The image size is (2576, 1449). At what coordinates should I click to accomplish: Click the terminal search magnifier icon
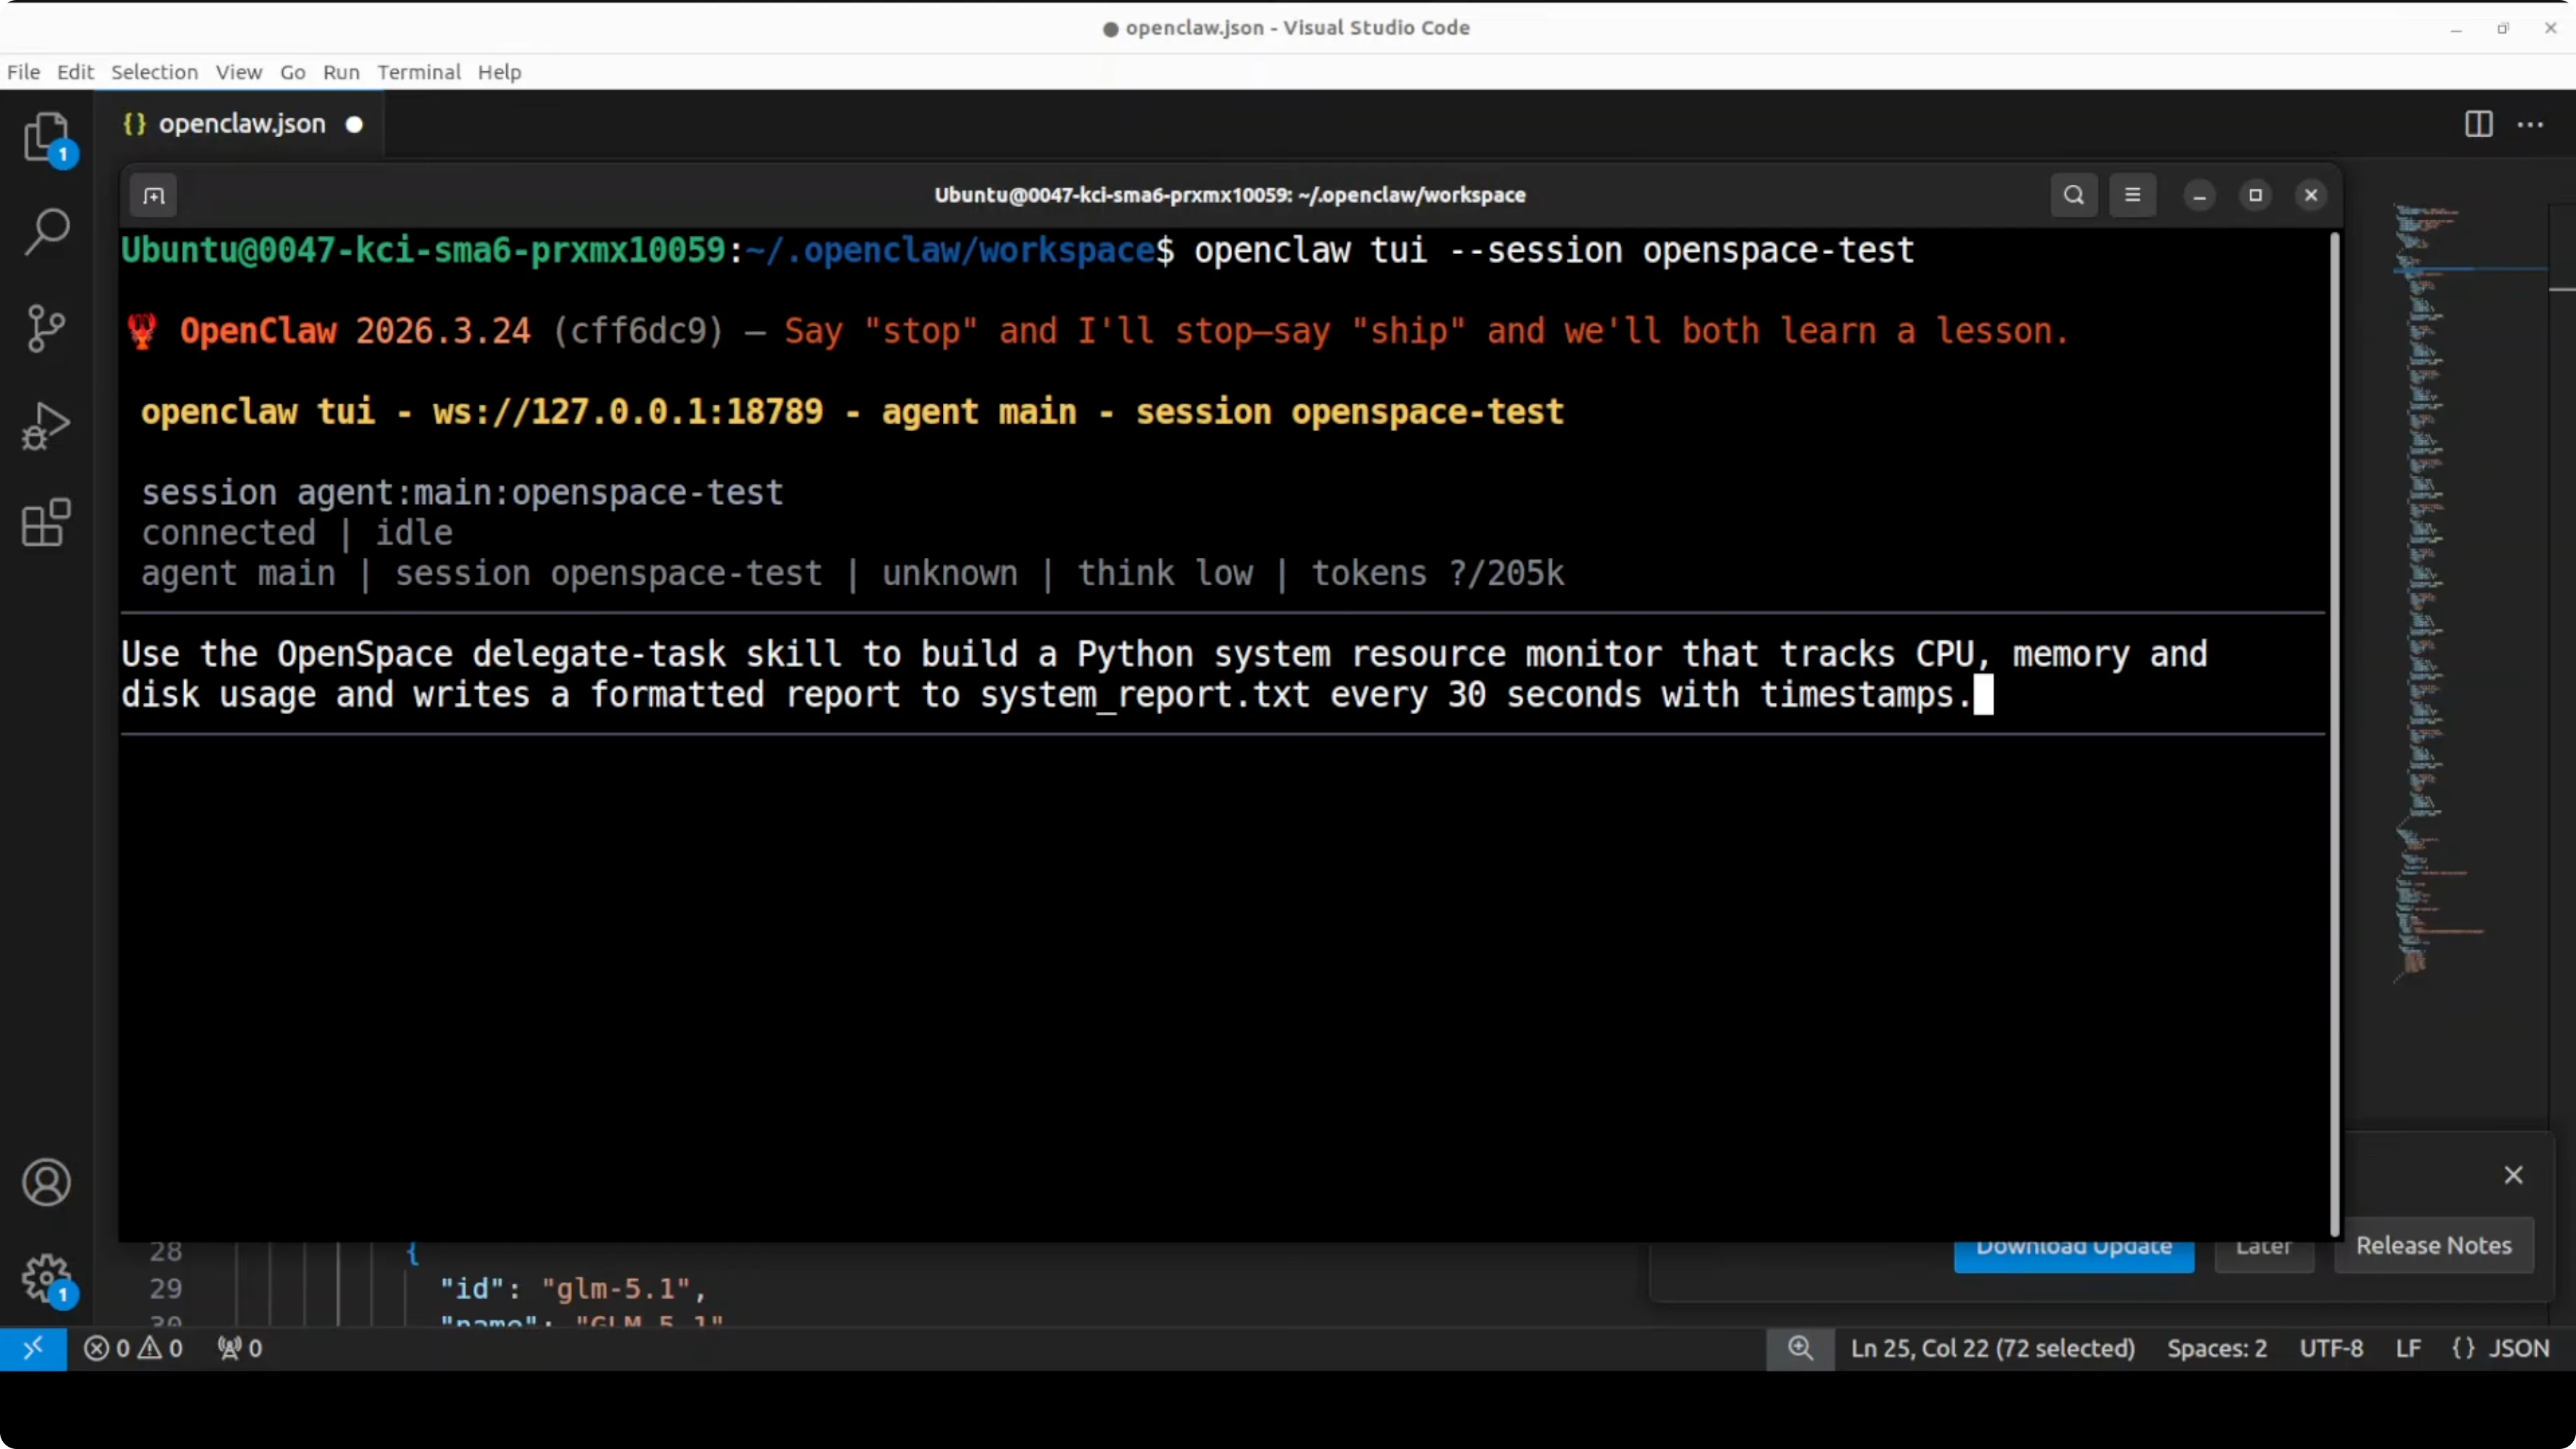[2074, 195]
